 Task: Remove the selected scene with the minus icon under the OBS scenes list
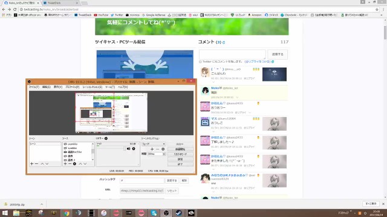[36, 163]
